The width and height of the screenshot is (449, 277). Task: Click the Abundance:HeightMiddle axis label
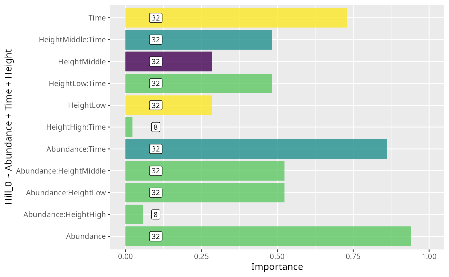[x=61, y=171]
